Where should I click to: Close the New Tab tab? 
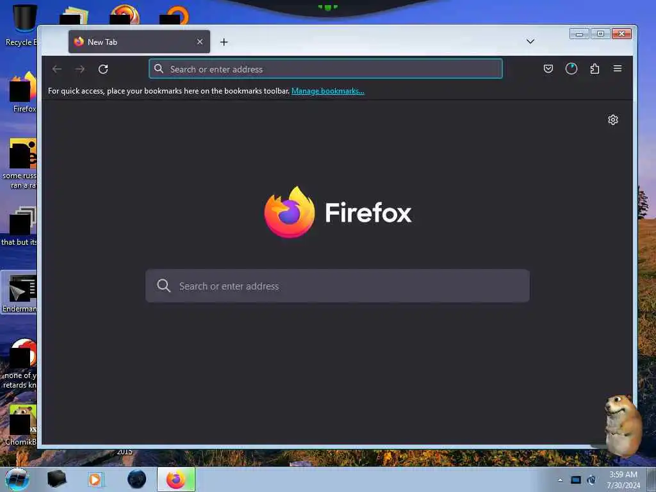pos(200,42)
